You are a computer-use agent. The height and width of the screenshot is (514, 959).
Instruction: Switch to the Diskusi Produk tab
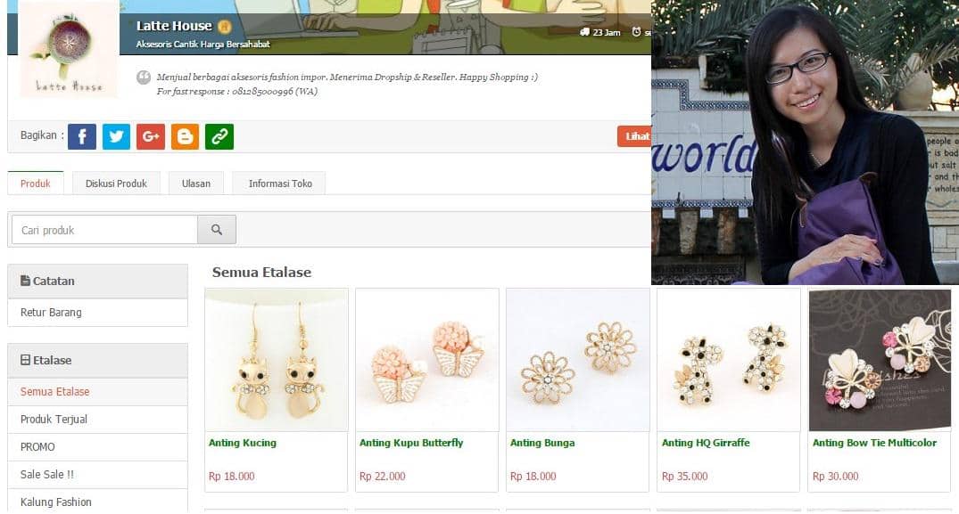116,183
